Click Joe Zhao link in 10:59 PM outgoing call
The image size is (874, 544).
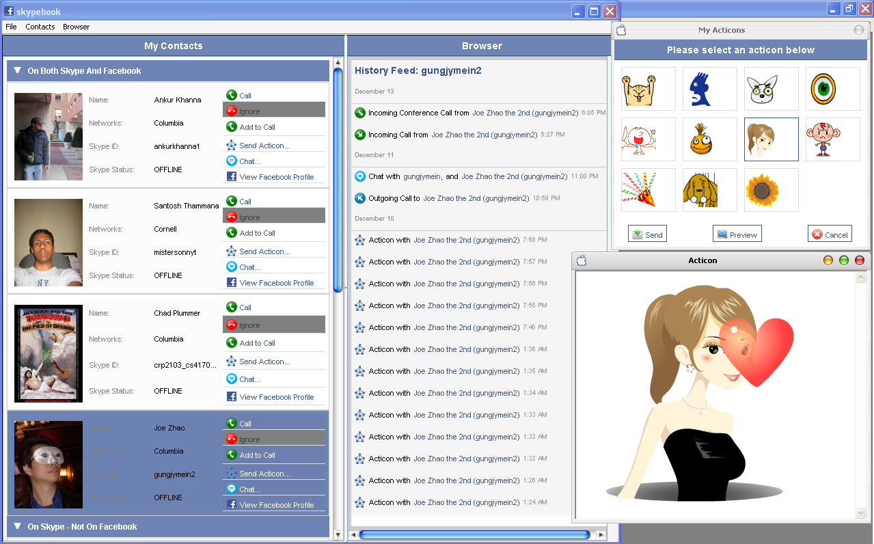[x=476, y=198]
